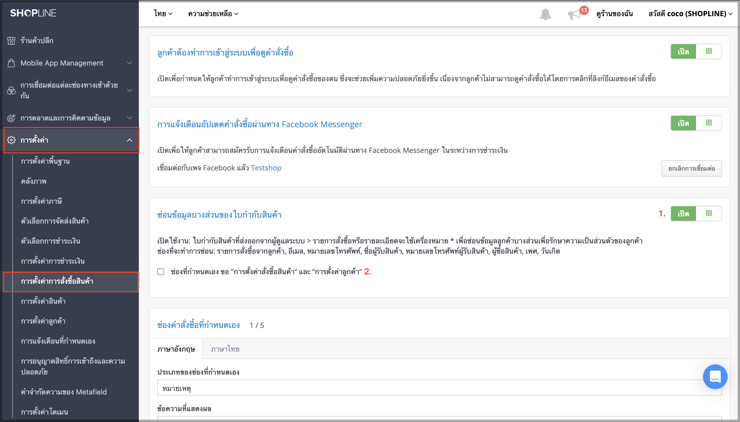Screen dimensions: 740x422
Task: Check the ช่องที่กำหนดเอง checkbox
Action: click(161, 272)
